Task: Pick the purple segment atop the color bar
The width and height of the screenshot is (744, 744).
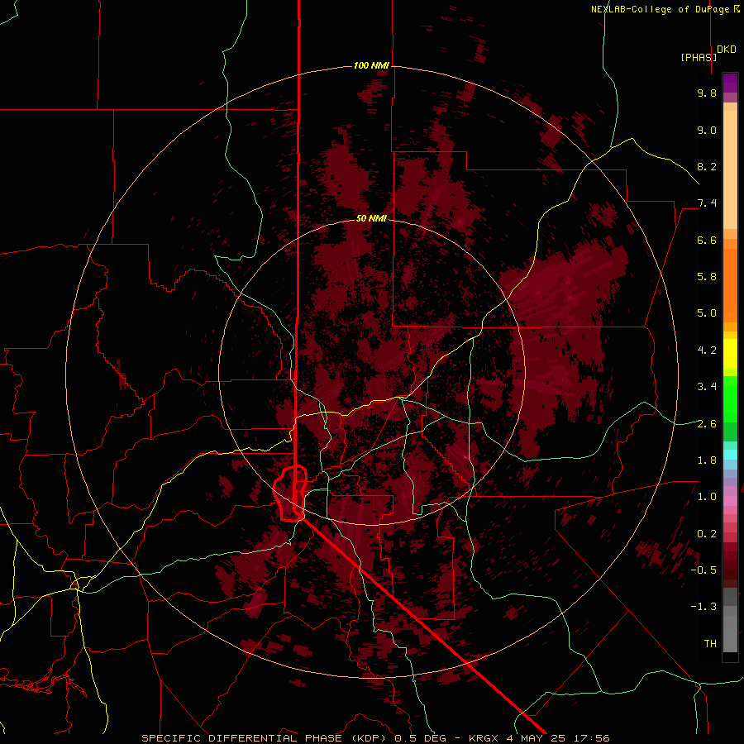Action: pyautogui.click(x=730, y=83)
